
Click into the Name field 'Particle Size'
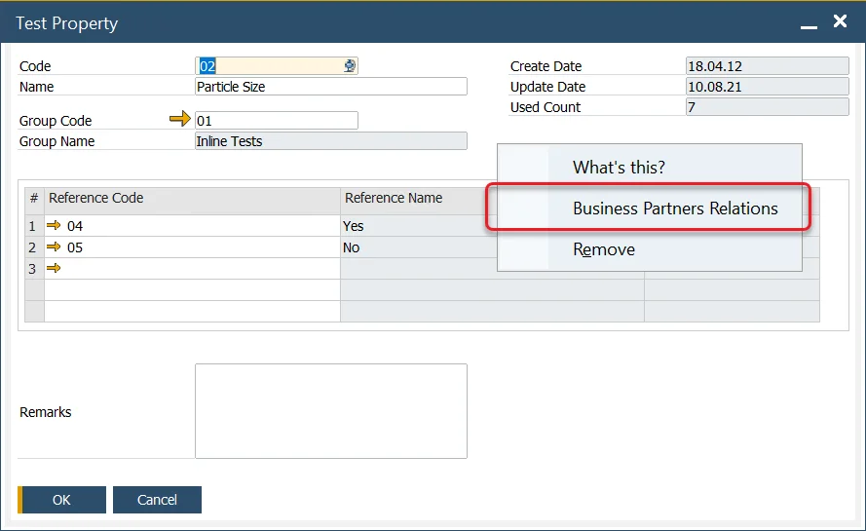click(x=330, y=87)
